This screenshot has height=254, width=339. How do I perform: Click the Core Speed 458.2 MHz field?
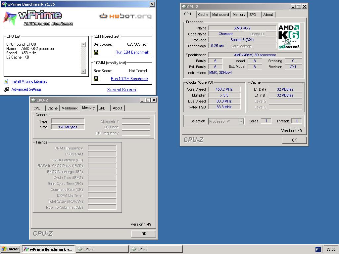224,89
